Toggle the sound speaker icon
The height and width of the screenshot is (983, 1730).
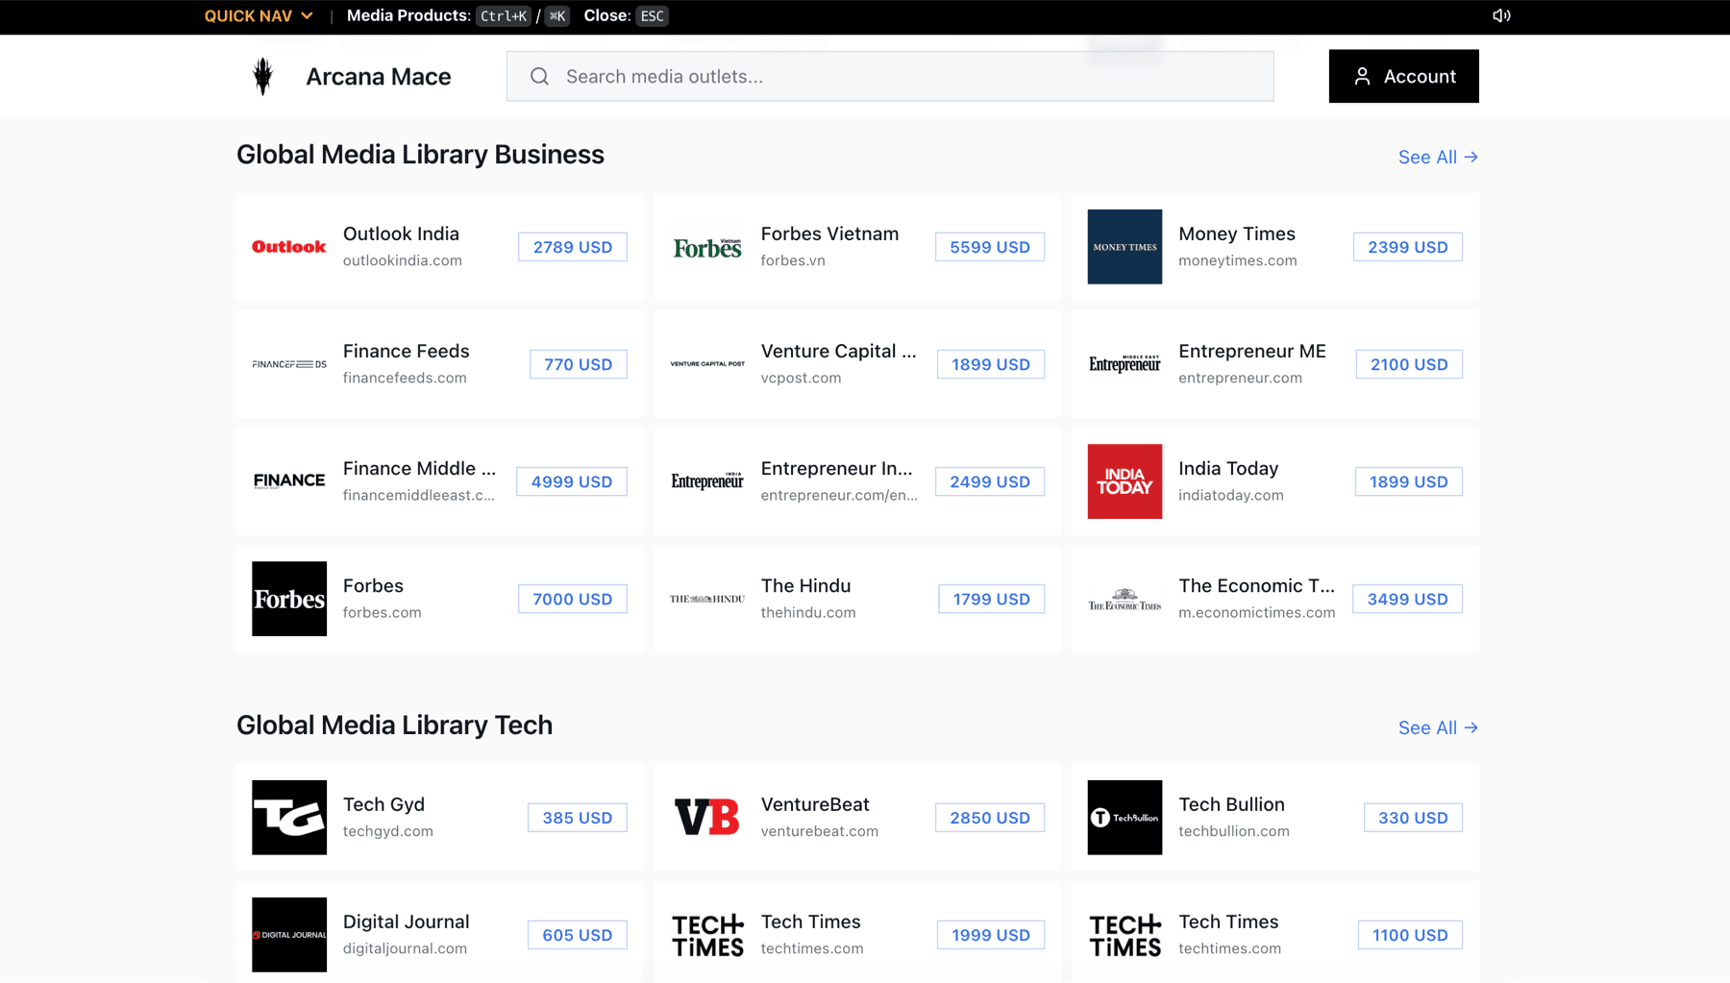1501,15
